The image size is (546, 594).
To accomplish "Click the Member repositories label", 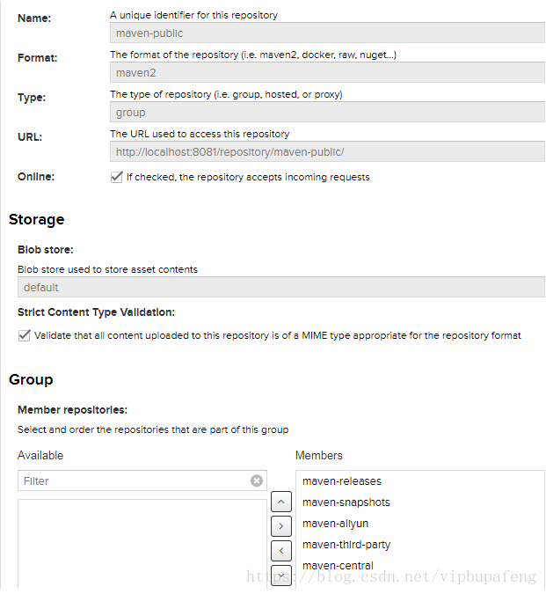I will (73, 410).
